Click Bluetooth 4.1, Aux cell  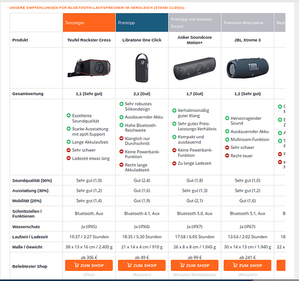(142, 214)
